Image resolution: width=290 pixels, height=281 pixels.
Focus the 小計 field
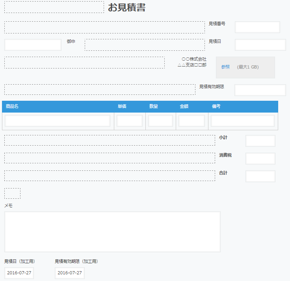coord(260,141)
